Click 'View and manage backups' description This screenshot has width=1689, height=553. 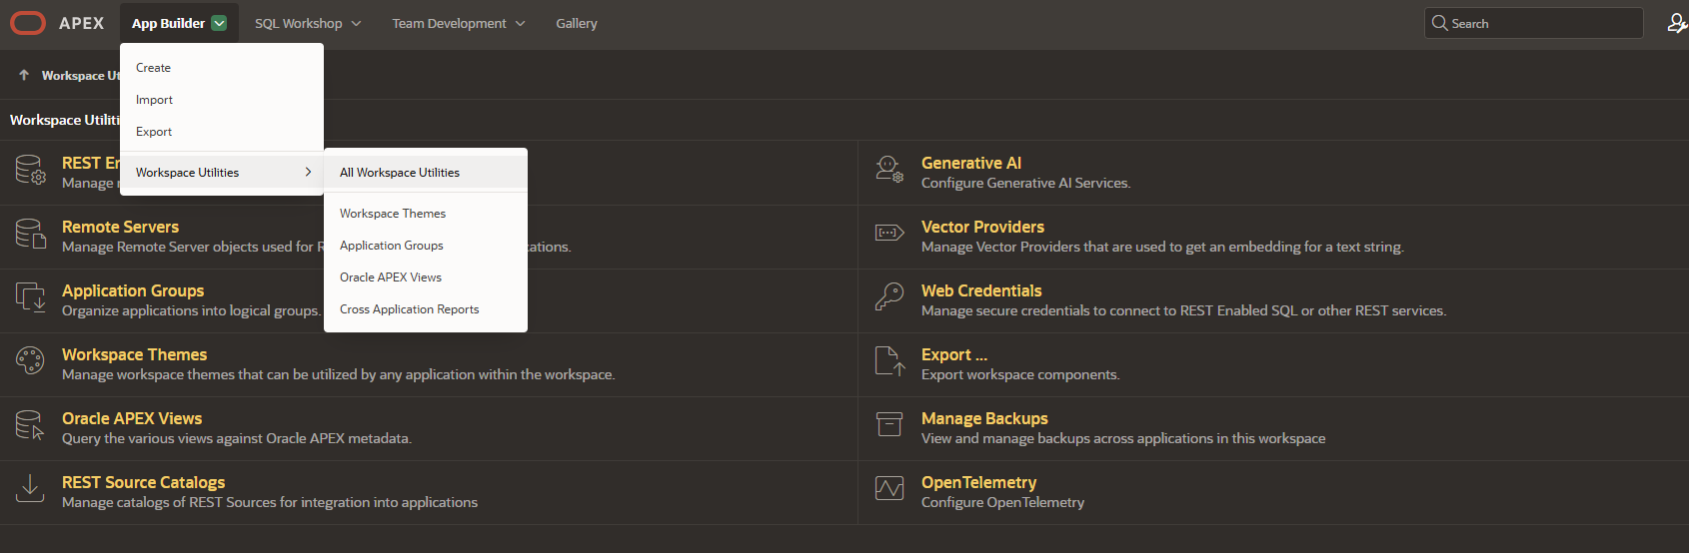[x=1123, y=438]
